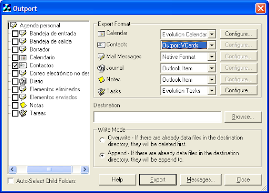269x193 pixels.
Task: Click the Close button at bottom
Action: 243,179
